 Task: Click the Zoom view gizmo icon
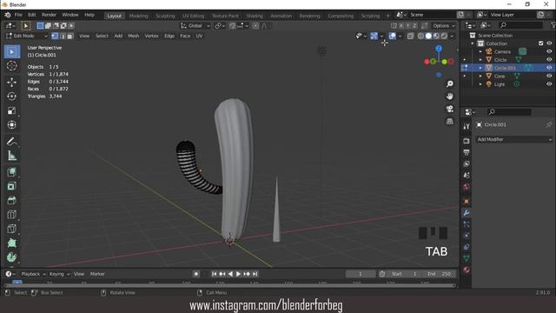pyautogui.click(x=450, y=83)
